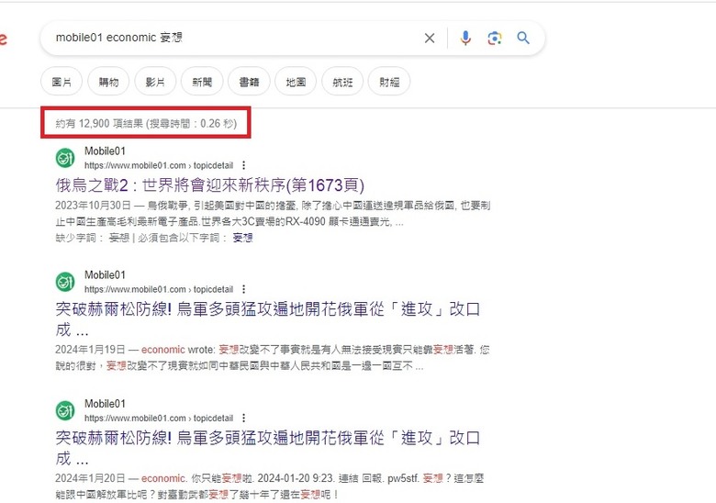Click the mobile01.com URL of the 2024年1月20日 result
Image resolution: width=716 pixels, height=503 pixels.
click(159, 419)
